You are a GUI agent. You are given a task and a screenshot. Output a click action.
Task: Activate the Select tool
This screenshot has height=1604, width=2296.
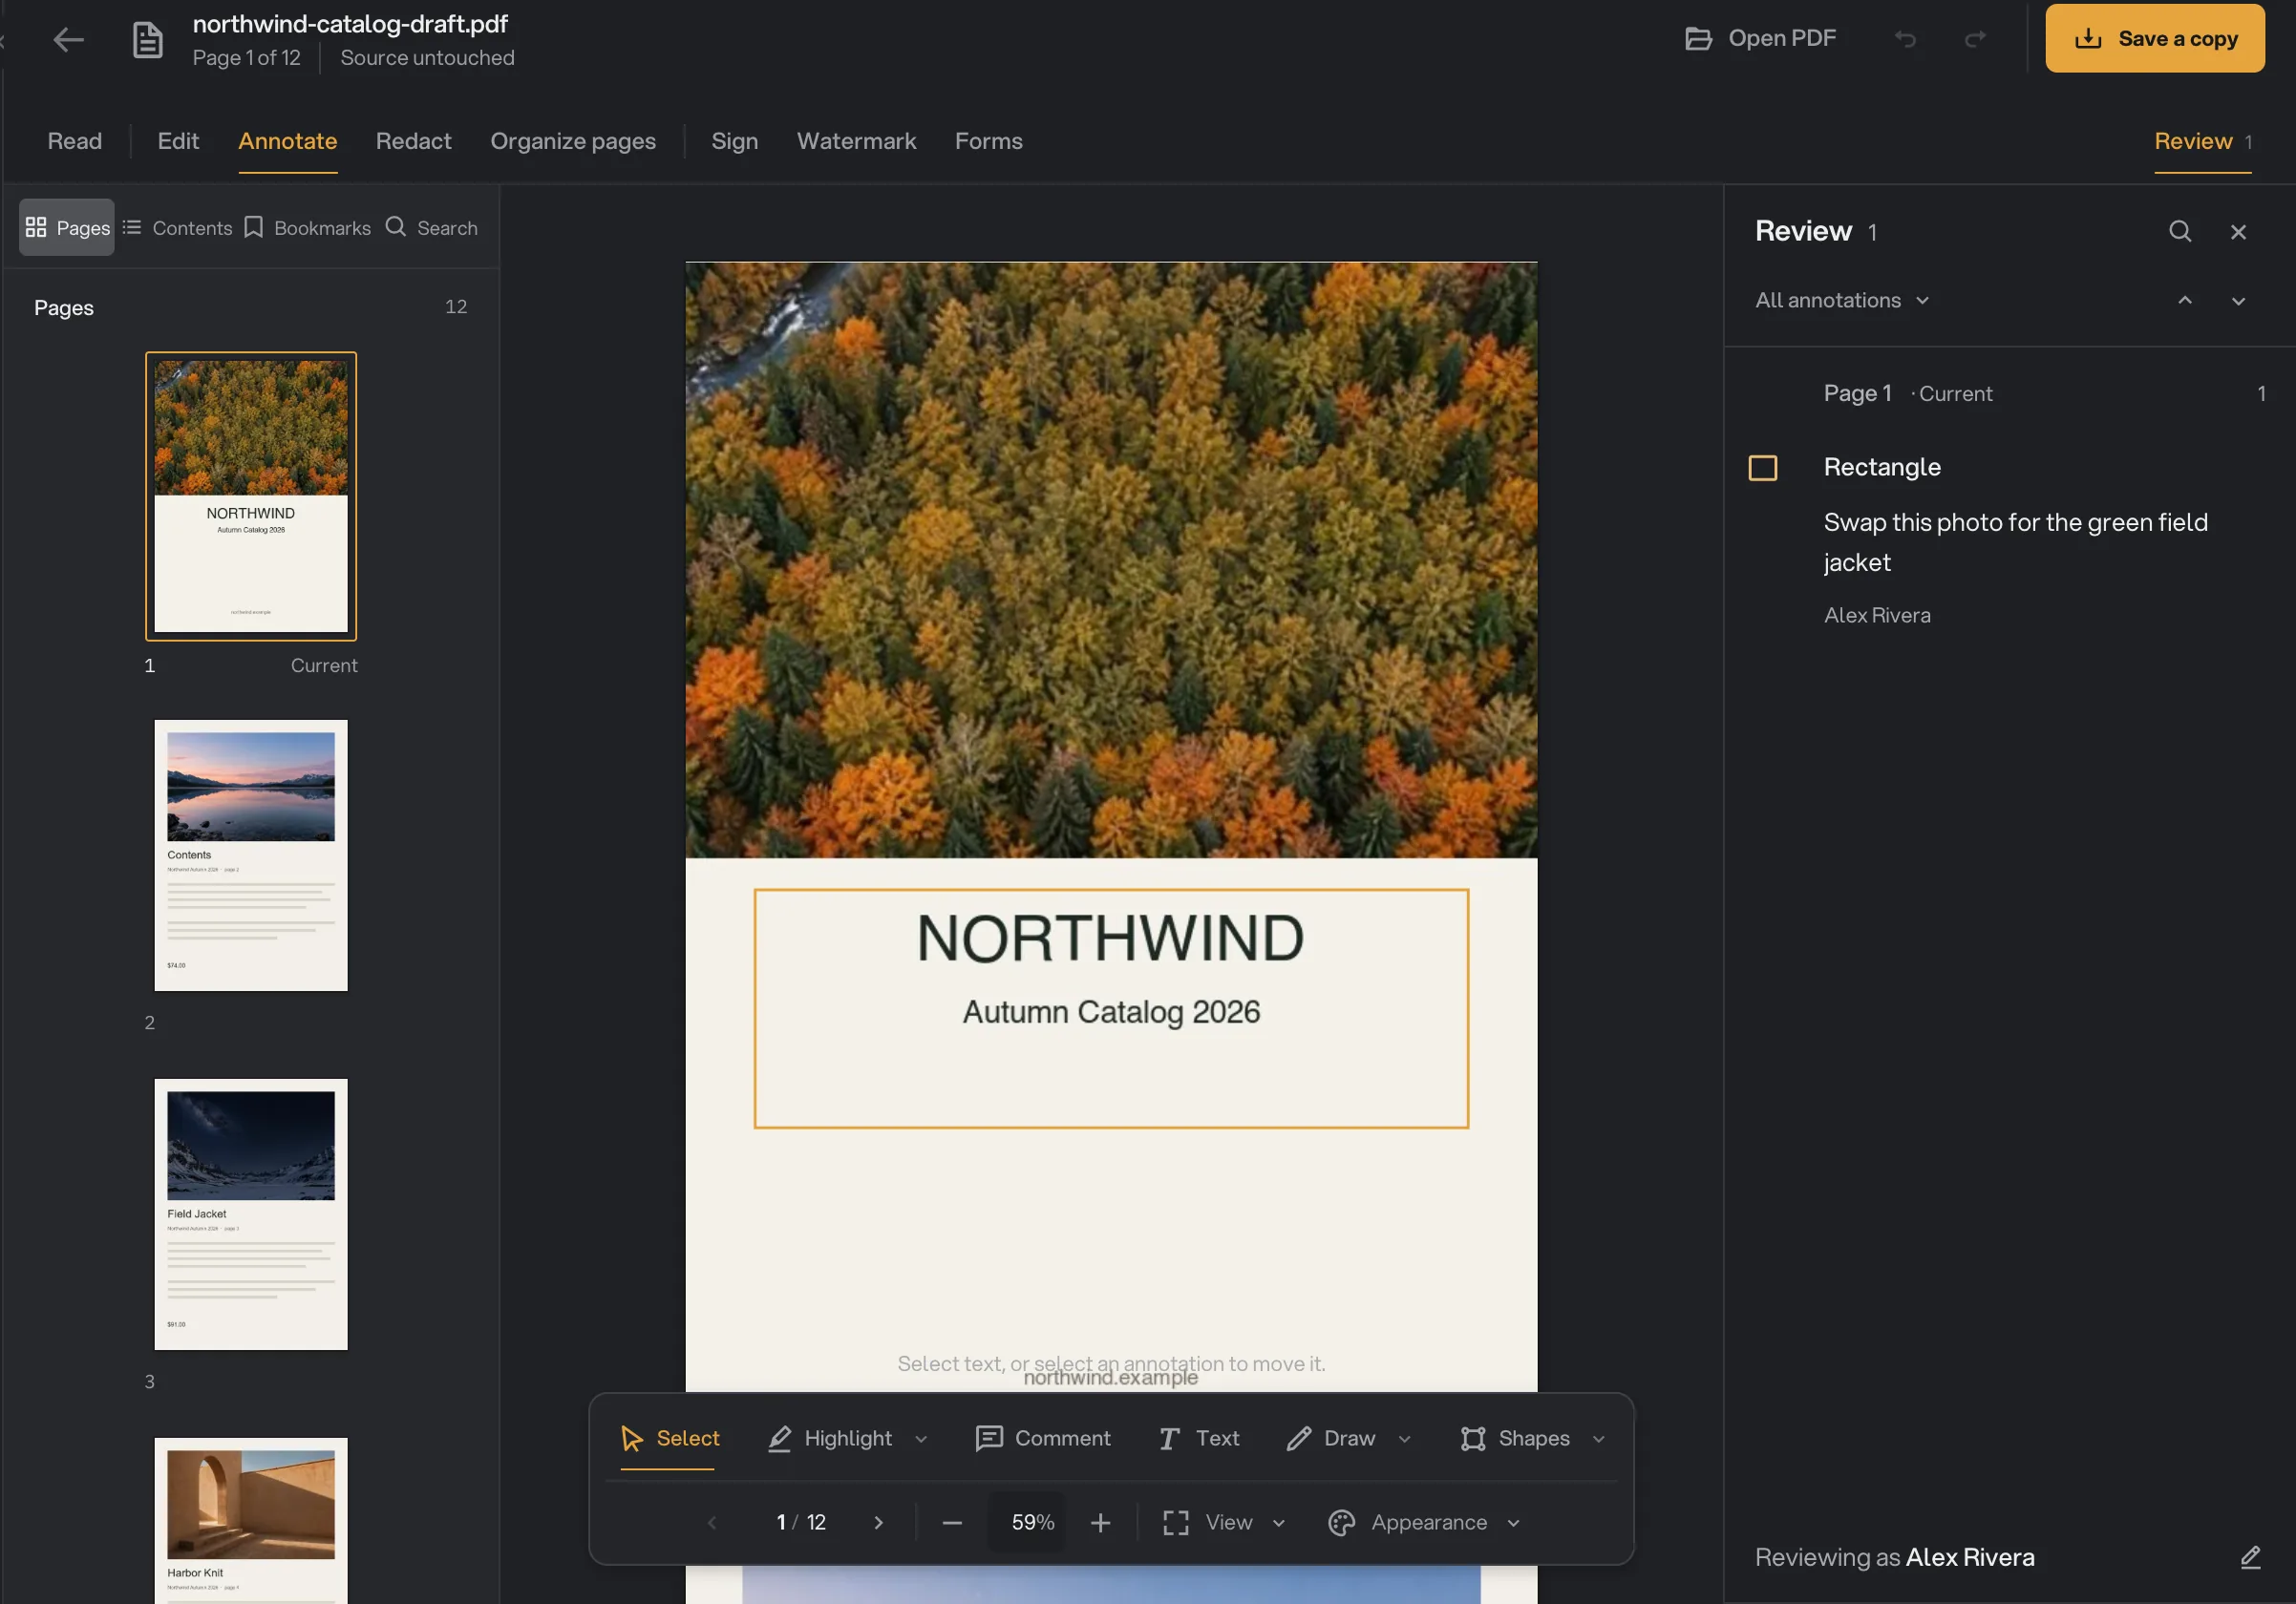click(x=669, y=1438)
